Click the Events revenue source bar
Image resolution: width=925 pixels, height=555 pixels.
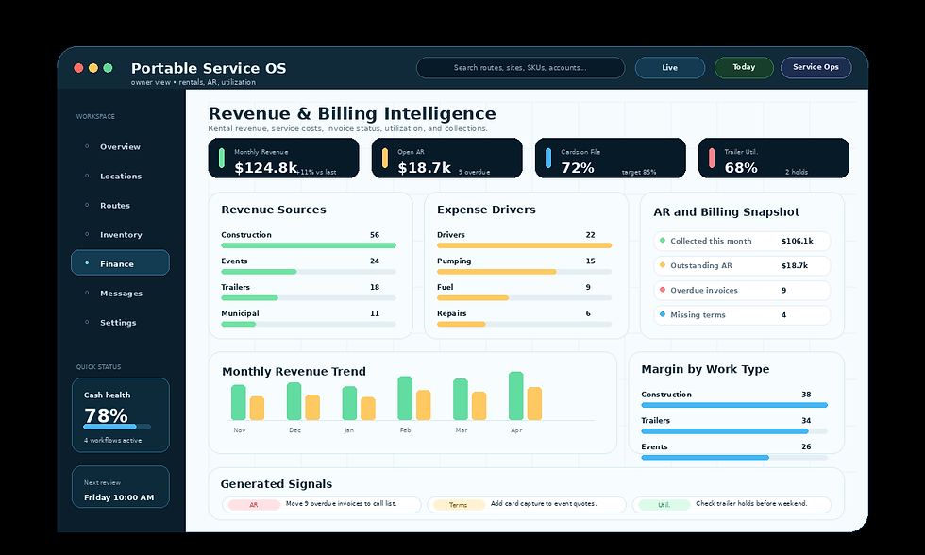pos(309,272)
